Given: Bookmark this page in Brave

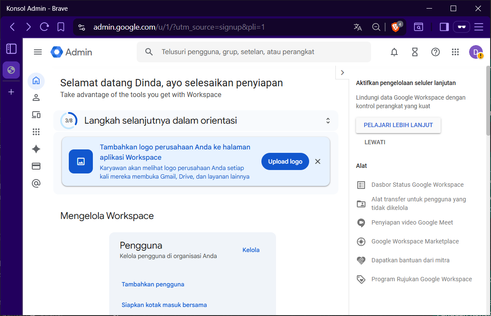Looking at the screenshot, I should [61, 27].
